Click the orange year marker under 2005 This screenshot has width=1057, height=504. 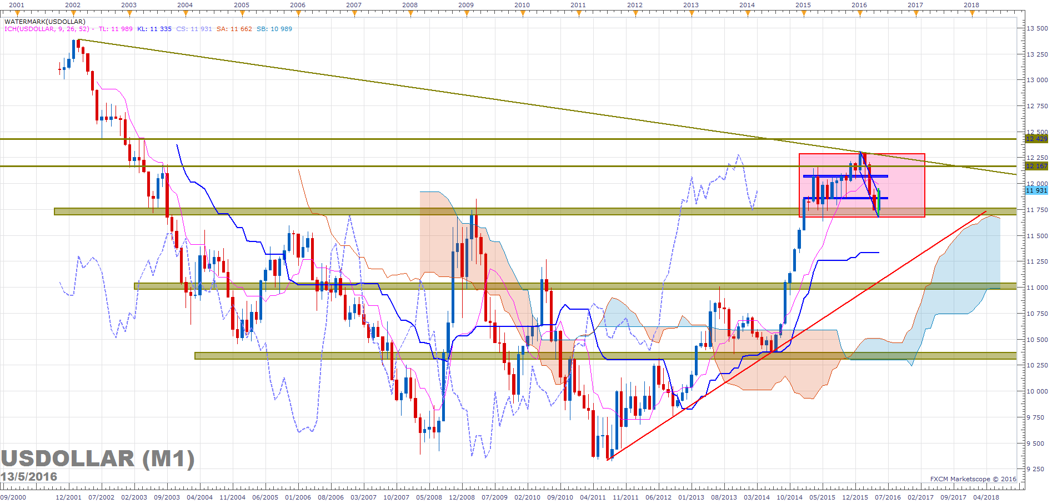pyautogui.click(x=242, y=14)
